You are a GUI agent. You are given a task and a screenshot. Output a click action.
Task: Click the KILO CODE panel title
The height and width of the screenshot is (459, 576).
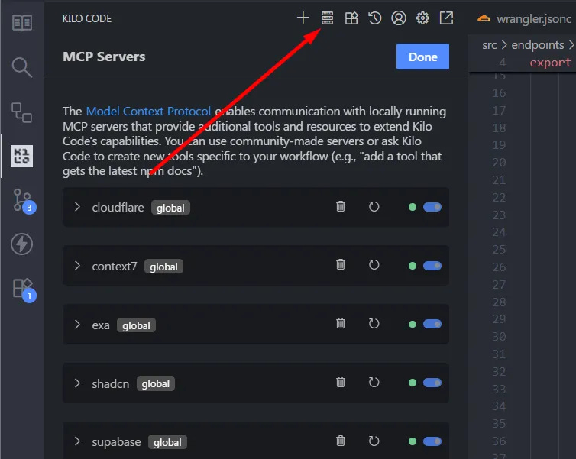pos(86,18)
